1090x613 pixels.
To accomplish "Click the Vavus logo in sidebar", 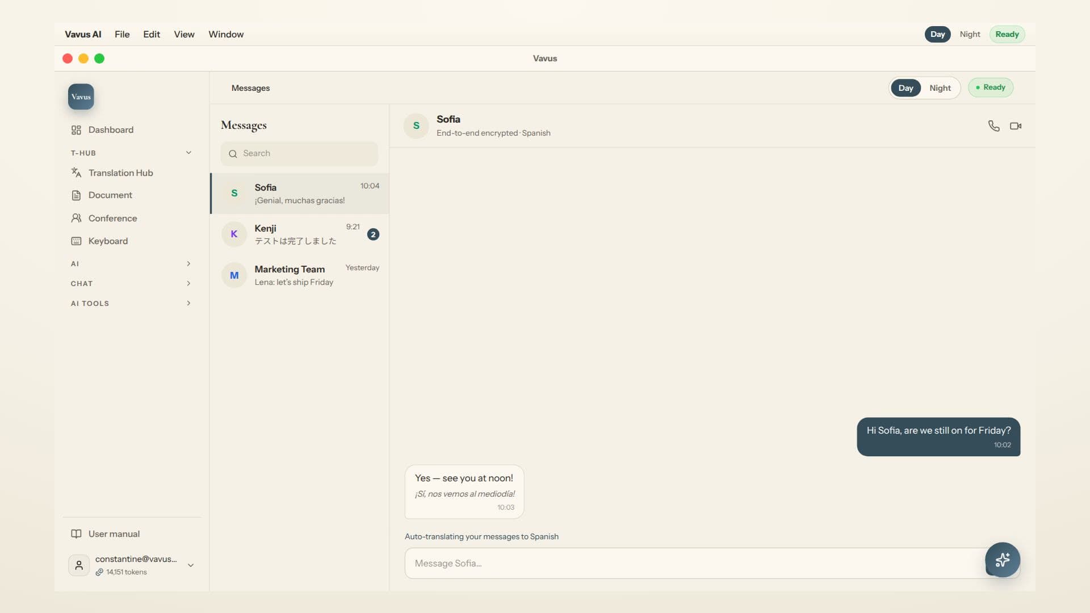I will pyautogui.click(x=81, y=97).
